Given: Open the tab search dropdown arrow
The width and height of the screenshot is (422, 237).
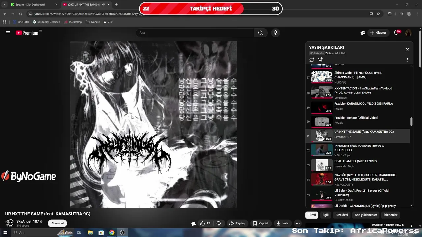Looking at the screenshot, I should point(4,5).
